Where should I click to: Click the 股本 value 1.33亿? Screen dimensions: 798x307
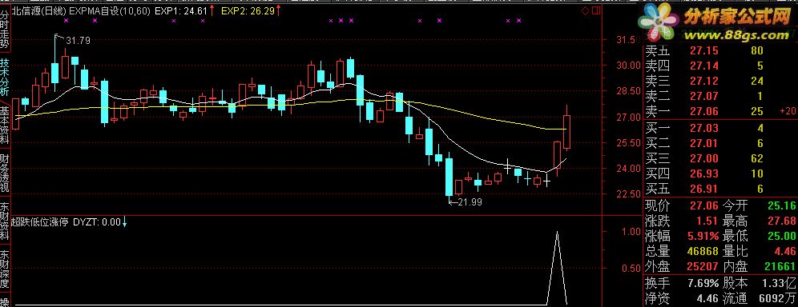(780, 283)
